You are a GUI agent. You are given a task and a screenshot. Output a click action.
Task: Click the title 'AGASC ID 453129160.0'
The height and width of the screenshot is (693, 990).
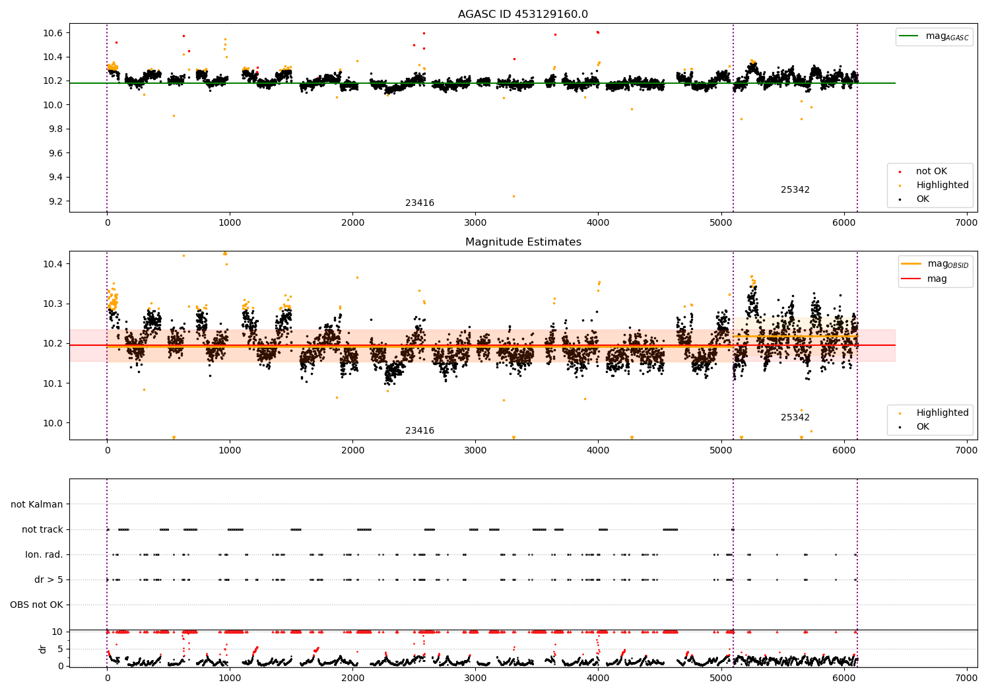click(x=523, y=15)
